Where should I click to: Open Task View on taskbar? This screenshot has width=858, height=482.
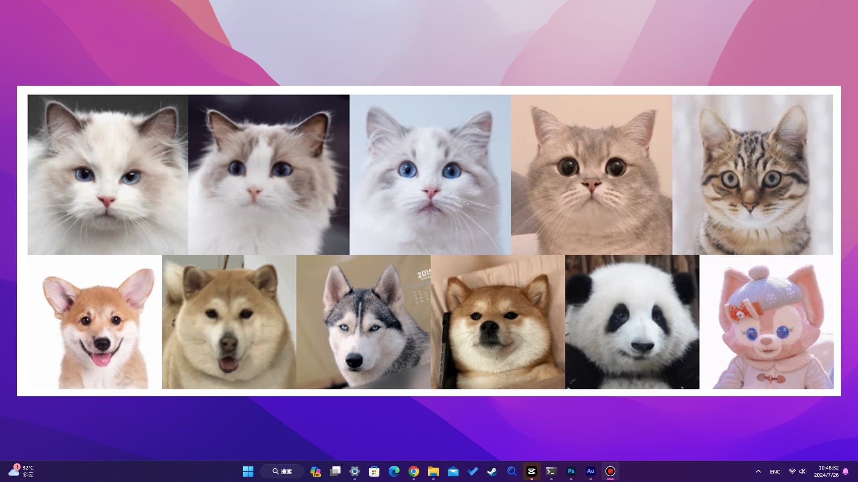click(335, 471)
